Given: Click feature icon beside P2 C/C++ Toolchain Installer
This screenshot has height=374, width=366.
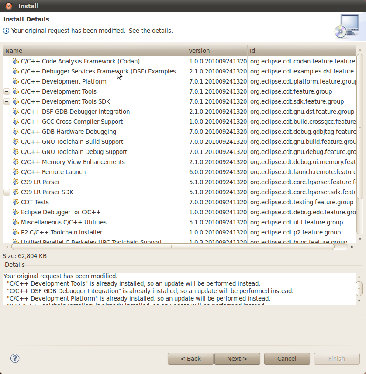Looking at the screenshot, I should pyautogui.click(x=16, y=232).
